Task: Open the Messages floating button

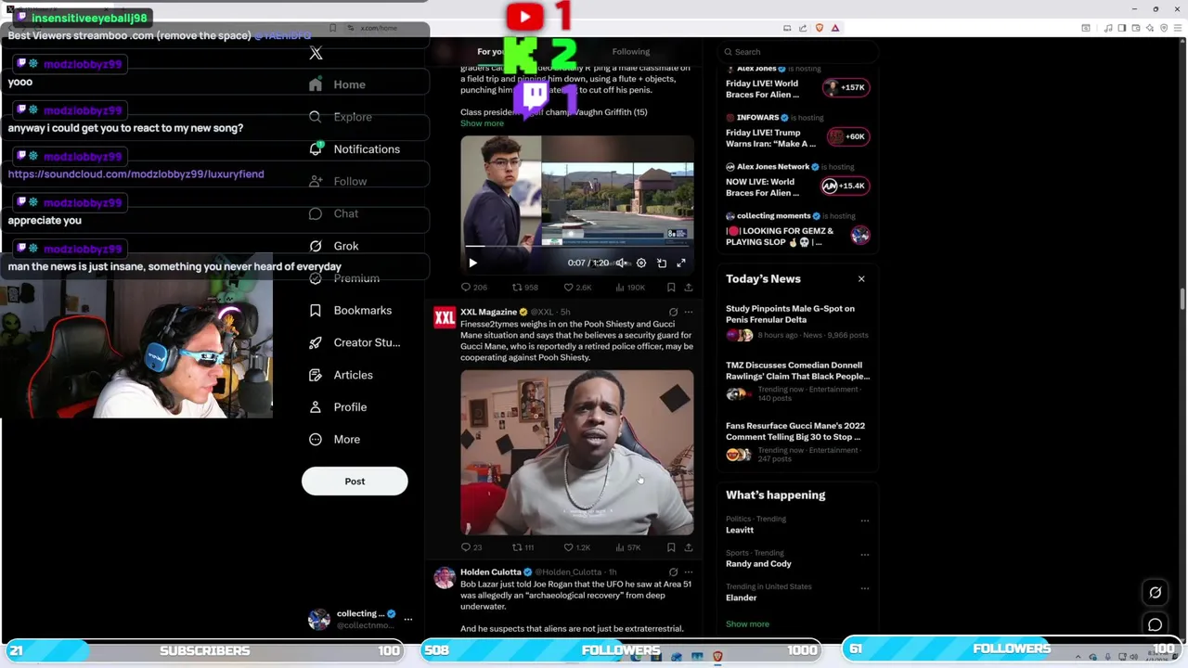Action: coord(1156,624)
